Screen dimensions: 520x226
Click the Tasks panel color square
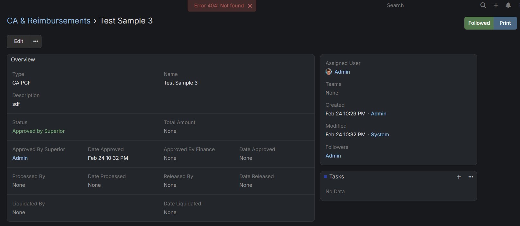pyautogui.click(x=325, y=176)
